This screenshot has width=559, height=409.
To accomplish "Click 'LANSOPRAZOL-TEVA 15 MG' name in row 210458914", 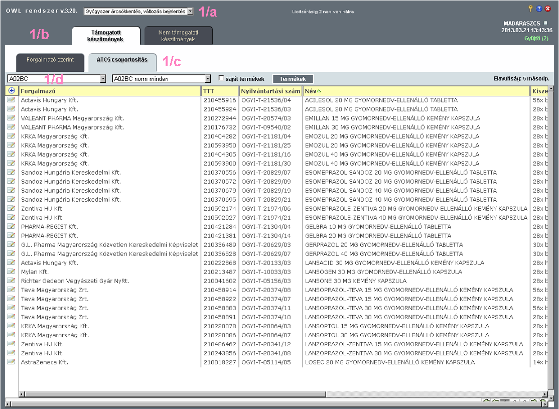I will click(x=409, y=290).
